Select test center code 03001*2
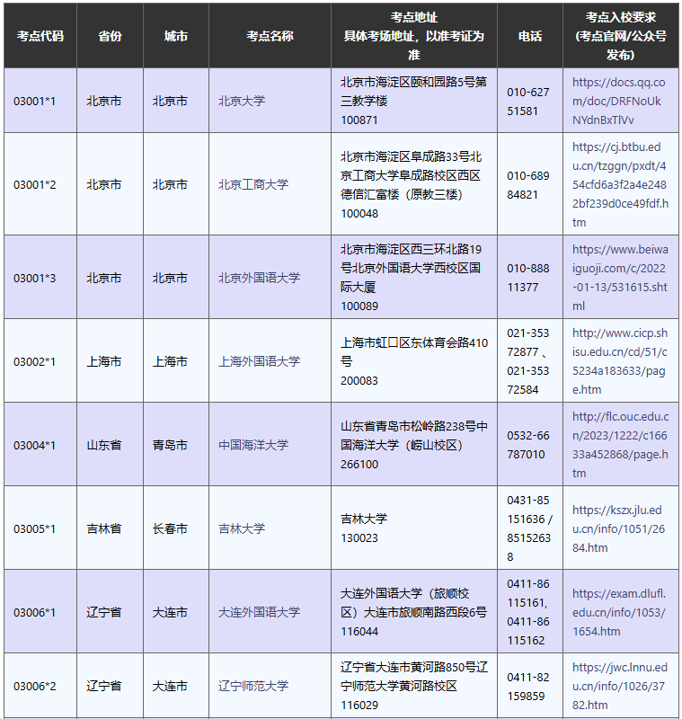 [35, 184]
